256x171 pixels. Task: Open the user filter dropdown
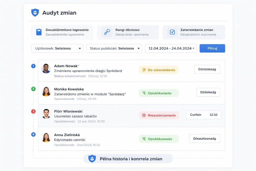click(57, 48)
